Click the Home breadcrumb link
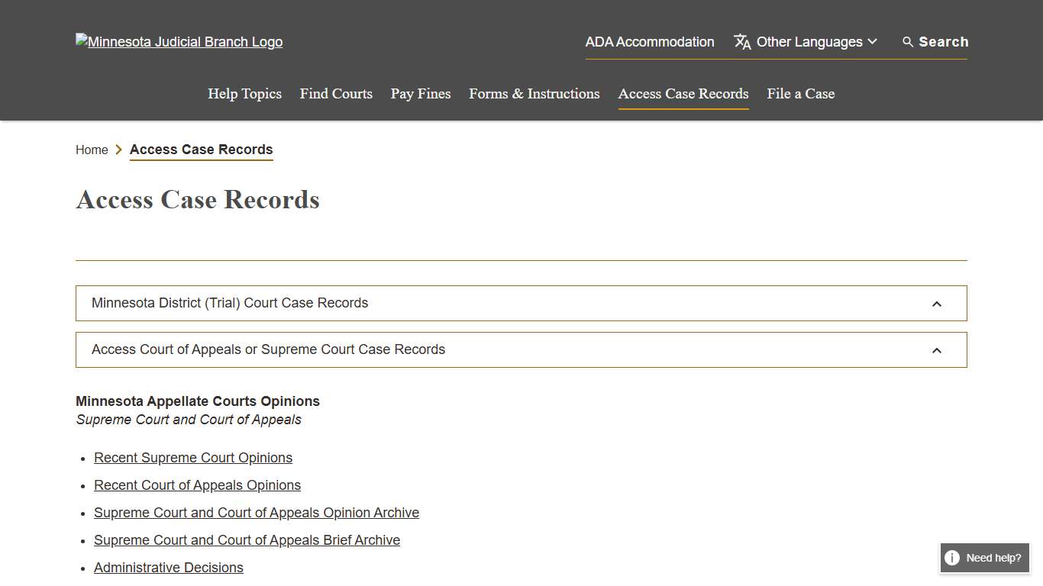This screenshot has width=1043, height=586. click(91, 150)
